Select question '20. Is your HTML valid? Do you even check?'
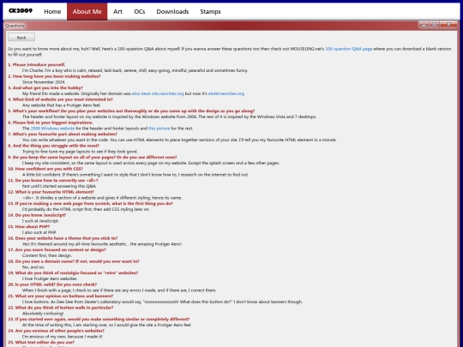This screenshot has height=347, width=463. coord(52,284)
